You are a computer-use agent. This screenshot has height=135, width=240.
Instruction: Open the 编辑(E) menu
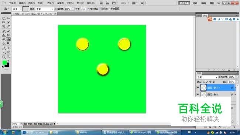pyautogui.click(x=22, y=3)
